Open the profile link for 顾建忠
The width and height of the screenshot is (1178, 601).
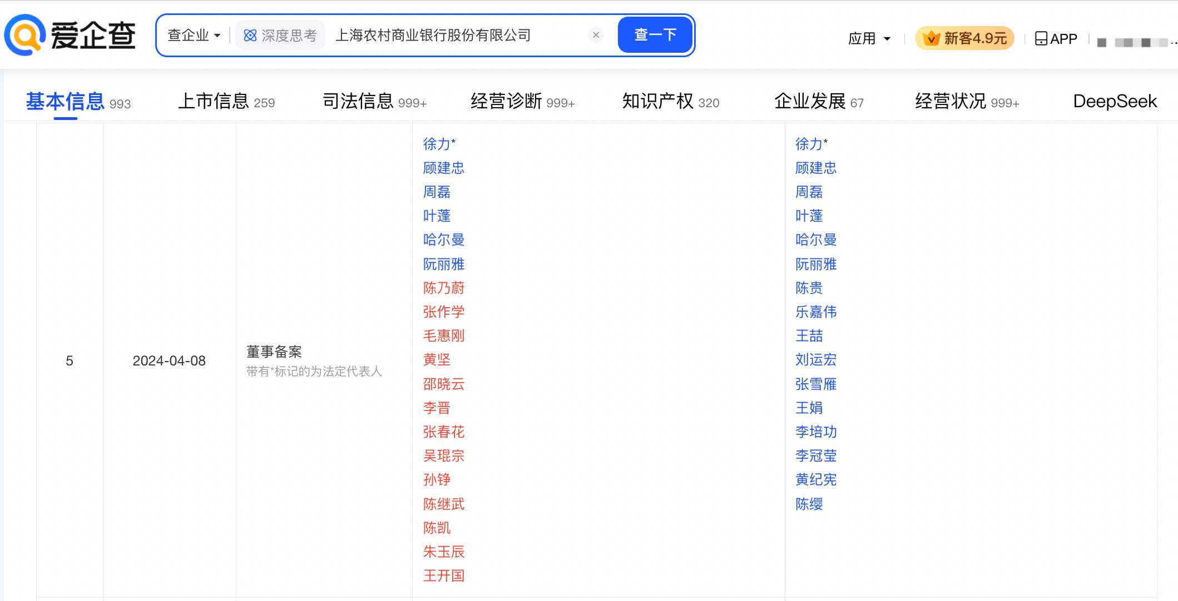[x=443, y=168]
